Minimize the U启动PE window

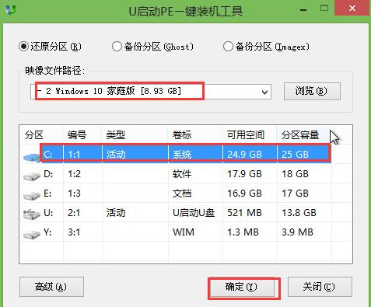tap(303, 9)
